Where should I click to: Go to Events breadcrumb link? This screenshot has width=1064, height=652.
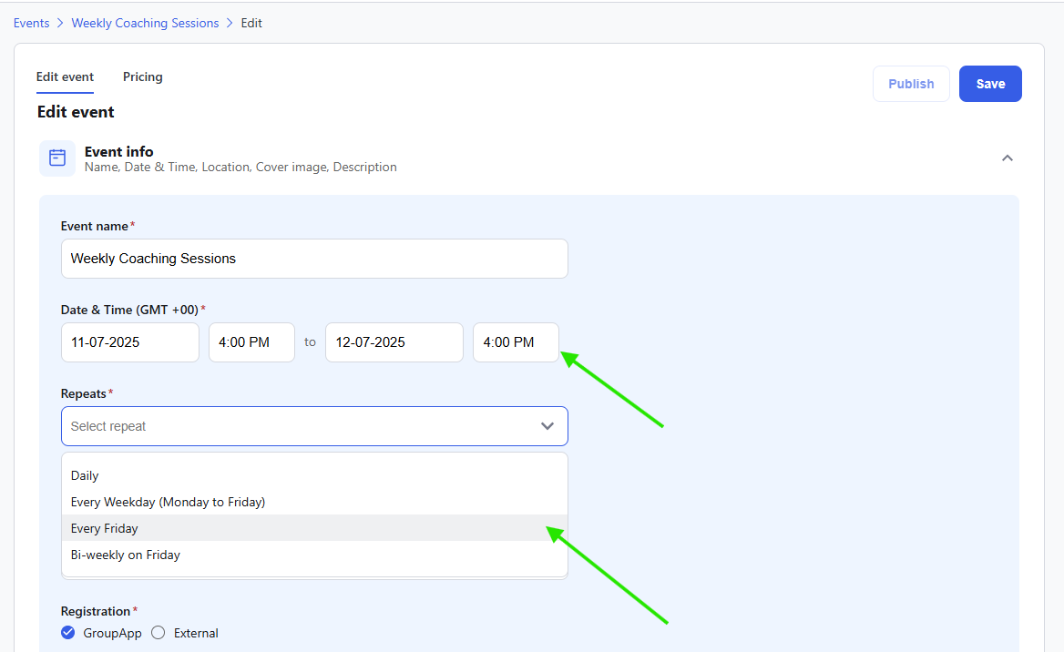31,23
